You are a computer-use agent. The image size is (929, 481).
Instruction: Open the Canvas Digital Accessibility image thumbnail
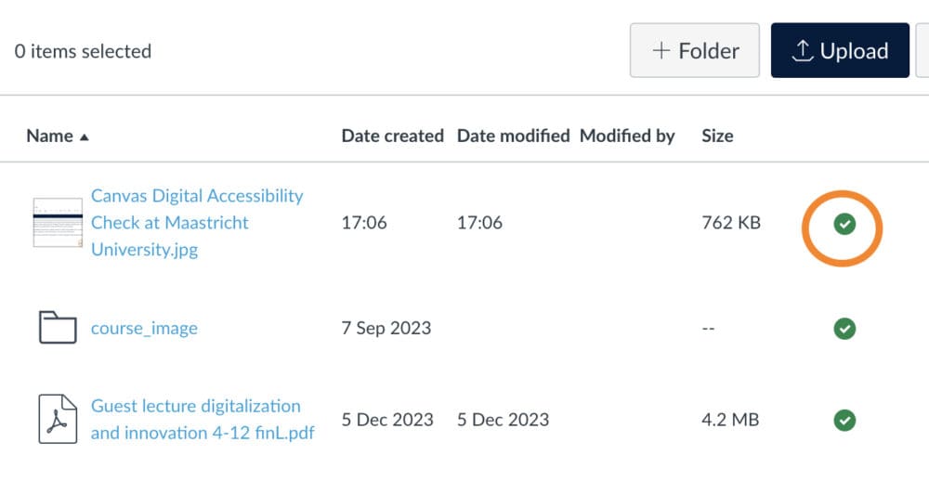pos(58,223)
